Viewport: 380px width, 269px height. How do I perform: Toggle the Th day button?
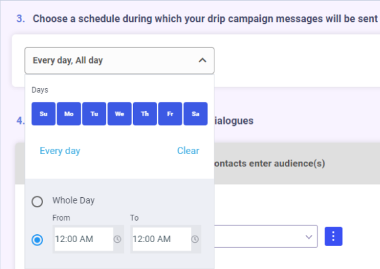point(145,114)
